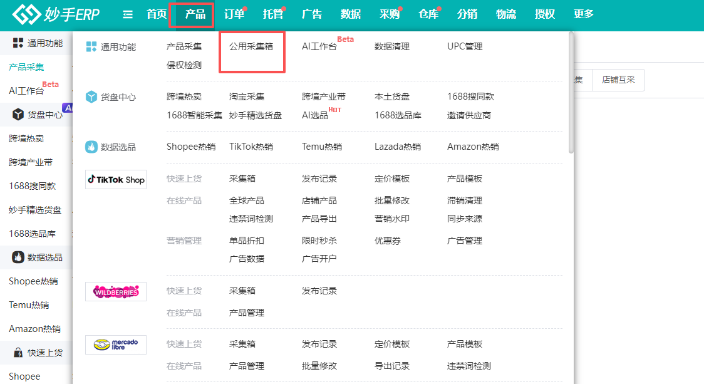Click the 快速上货 icon in left sidebar
704x384 pixels.
click(x=17, y=352)
